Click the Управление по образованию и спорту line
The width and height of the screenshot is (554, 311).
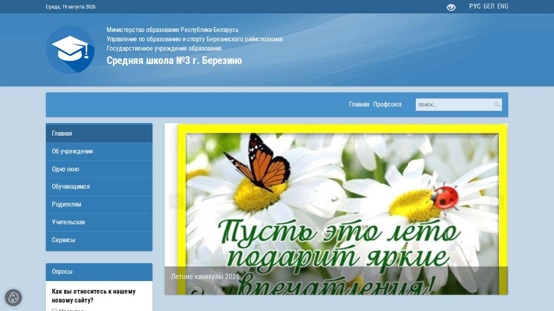[195, 39]
